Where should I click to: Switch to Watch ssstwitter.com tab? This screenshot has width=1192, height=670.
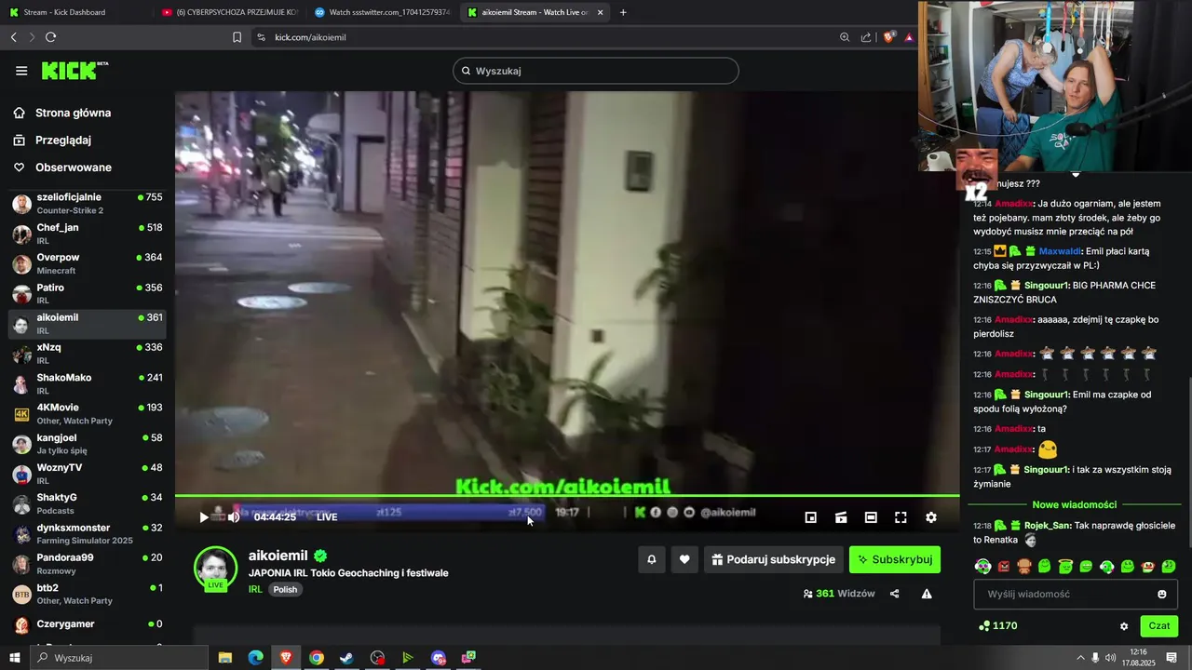click(x=382, y=12)
